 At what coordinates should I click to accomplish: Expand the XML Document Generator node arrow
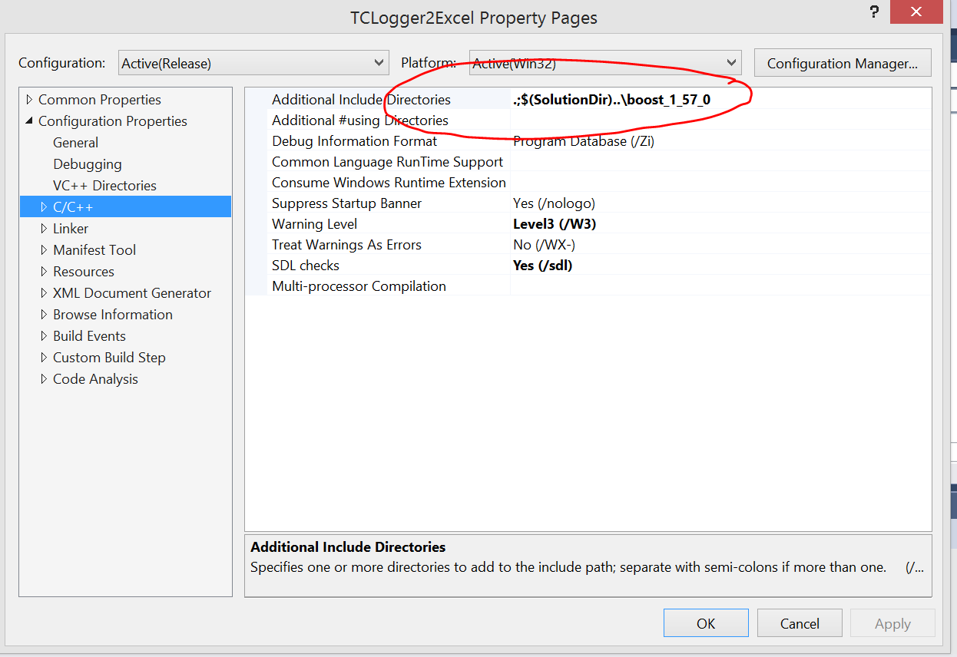[x=44, y=293]
